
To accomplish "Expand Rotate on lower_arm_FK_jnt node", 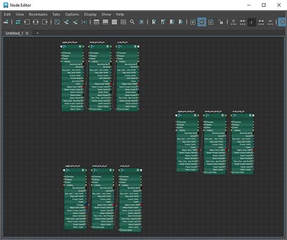I will pyautogui.click(x=91, y=56).
